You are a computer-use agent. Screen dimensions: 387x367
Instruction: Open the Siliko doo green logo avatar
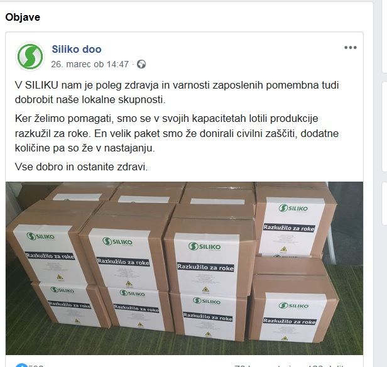pyautogui.click(x=30, y=57)
